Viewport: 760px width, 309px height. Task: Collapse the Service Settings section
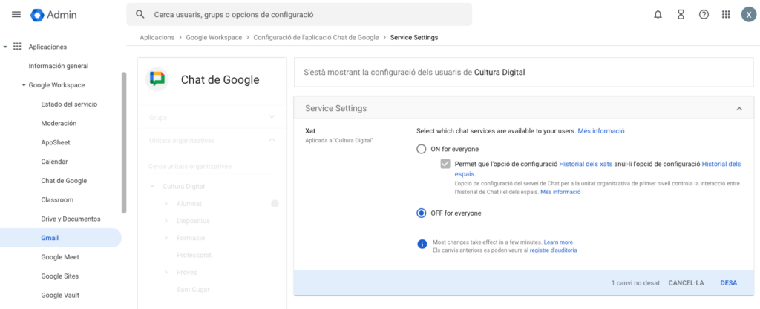click(x=738, y=109)
